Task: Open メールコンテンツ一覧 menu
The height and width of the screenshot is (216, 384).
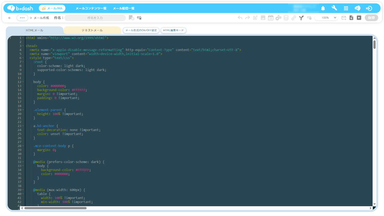Action: coord(91,8)
